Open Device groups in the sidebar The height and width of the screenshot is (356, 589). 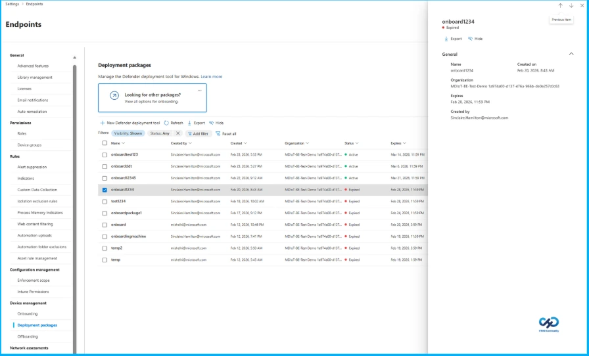30,145
